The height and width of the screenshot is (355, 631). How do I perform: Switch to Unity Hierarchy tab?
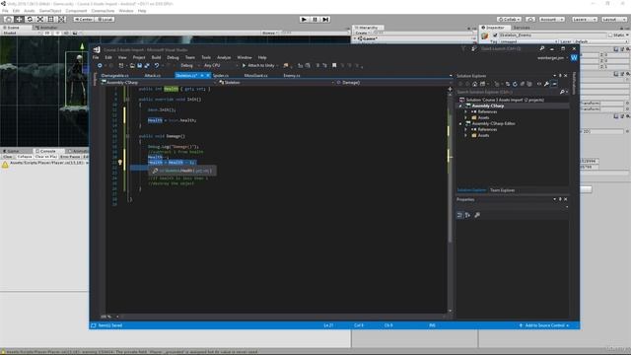tap(367, 28)
